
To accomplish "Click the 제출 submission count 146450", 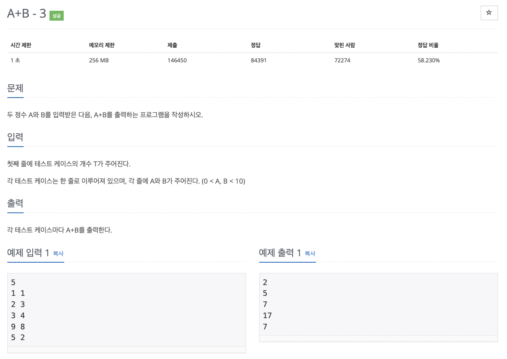I will pyautogui.click(x=177, y=60).
